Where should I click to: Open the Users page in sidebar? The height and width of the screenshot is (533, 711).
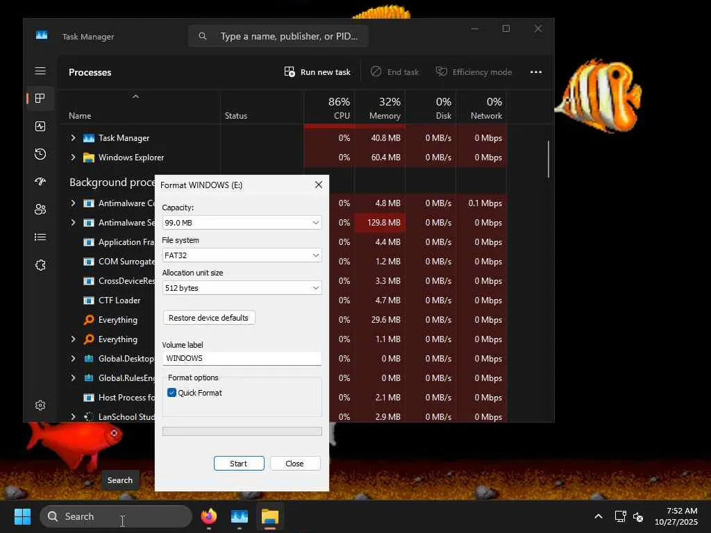tap(40, 210)
